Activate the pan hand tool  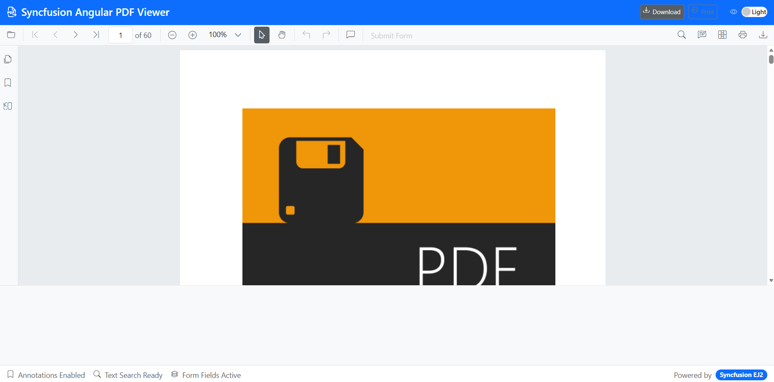tap(282, 35)
